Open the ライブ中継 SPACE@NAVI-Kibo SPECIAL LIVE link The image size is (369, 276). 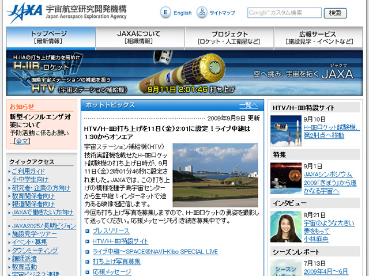pos(155,252)
